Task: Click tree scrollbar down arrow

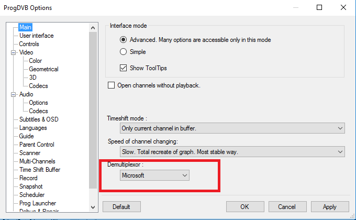Action: pyautogui.click(x=93, y=207)
